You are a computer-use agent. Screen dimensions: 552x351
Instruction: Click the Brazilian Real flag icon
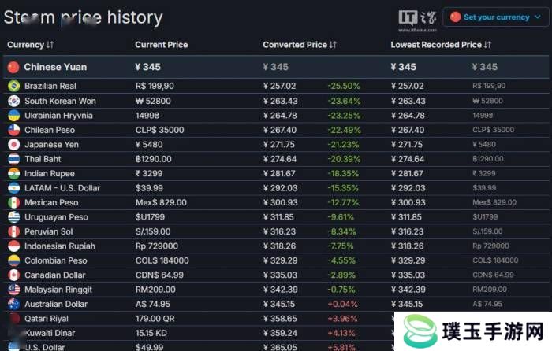point(13,86)
